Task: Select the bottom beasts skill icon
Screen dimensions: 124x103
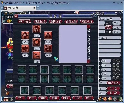Action: [37, 55]
